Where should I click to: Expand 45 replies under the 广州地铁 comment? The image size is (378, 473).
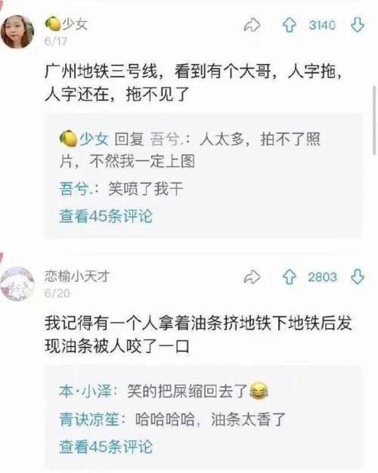[x=106, y=216]
